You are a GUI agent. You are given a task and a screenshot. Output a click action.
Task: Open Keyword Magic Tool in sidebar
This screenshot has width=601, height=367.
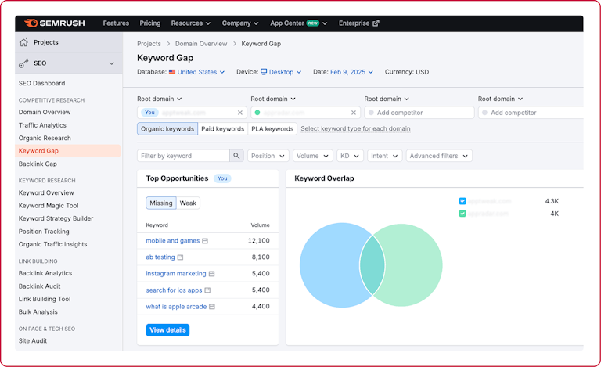click(x=49, y=206)
